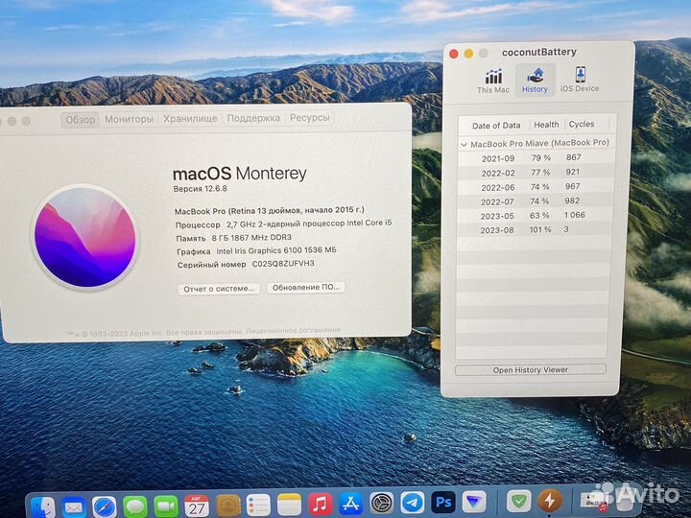Sort history by the Health column

pyautogui.click(x=546, y=125)
